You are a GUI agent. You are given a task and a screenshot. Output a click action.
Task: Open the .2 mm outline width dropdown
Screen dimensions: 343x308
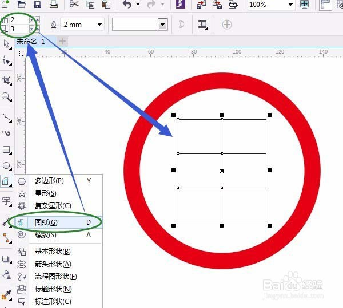pyautogui.click(x=99, y=24)
